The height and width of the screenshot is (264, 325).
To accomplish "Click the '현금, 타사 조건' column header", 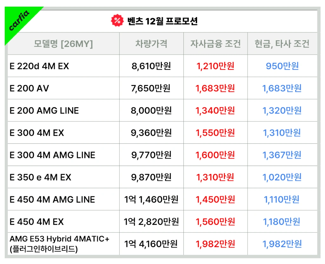I will pyautogui.click(x=282, y=44).
